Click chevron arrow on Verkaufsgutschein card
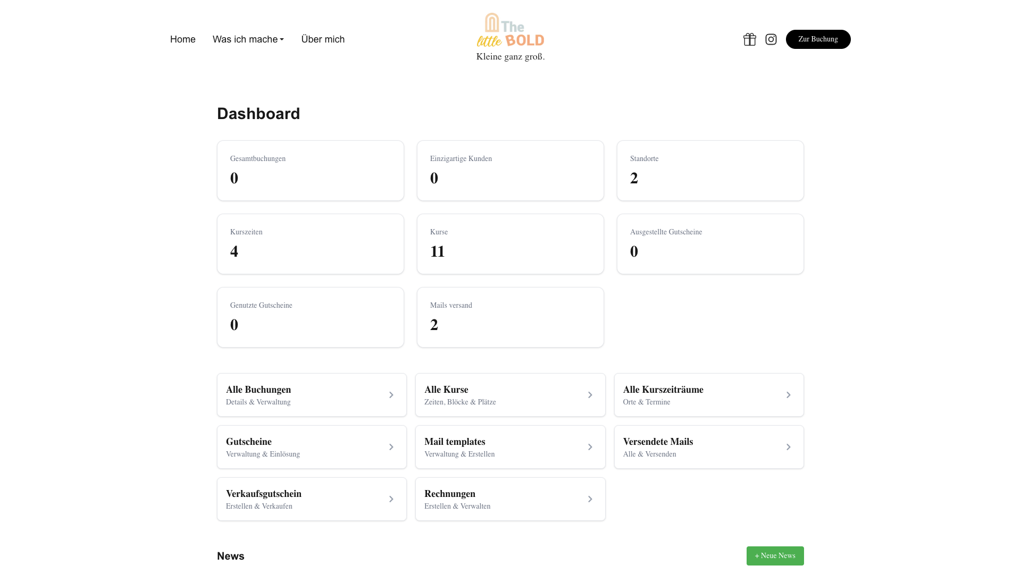The image size is (1021, 574). click(391, 499)
